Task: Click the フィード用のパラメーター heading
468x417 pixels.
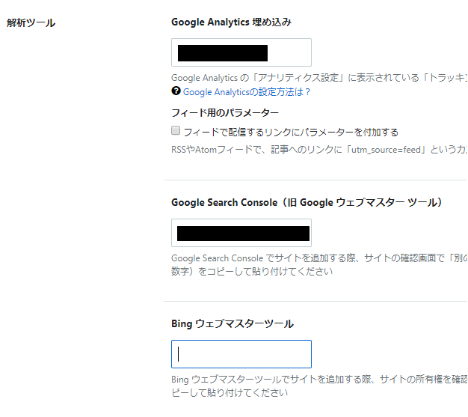Action: point(225,113)
